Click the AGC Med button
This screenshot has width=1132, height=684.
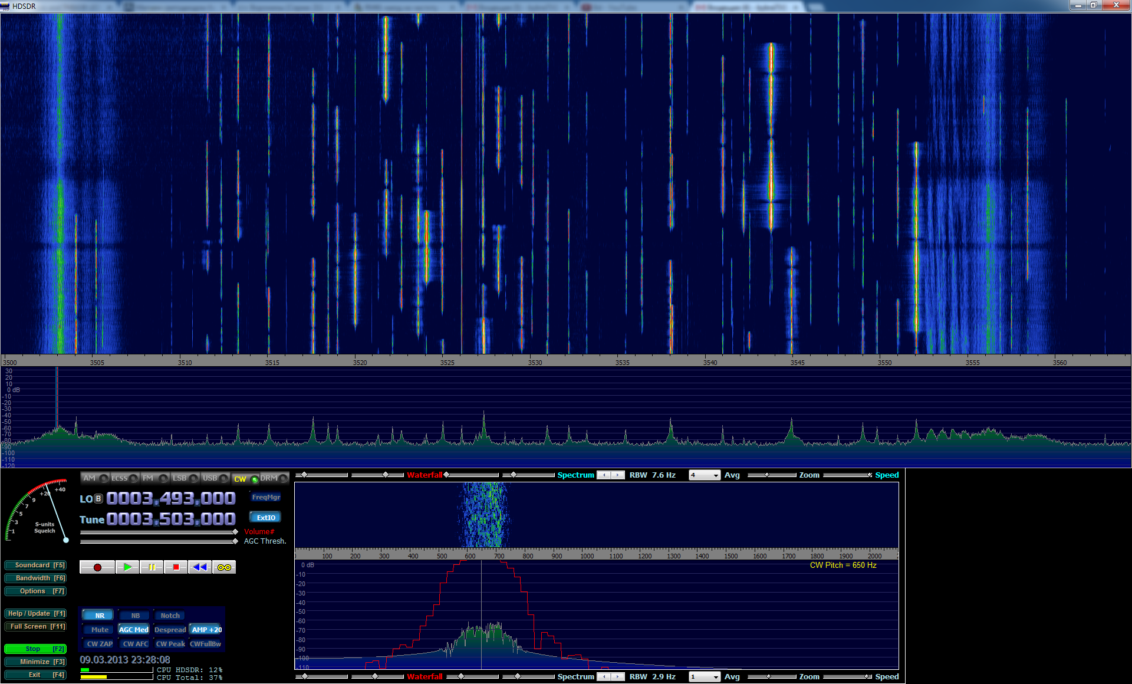pyautogui.click(x=134, y=630)
